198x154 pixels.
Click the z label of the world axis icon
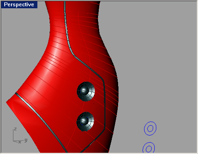[15, 129]
